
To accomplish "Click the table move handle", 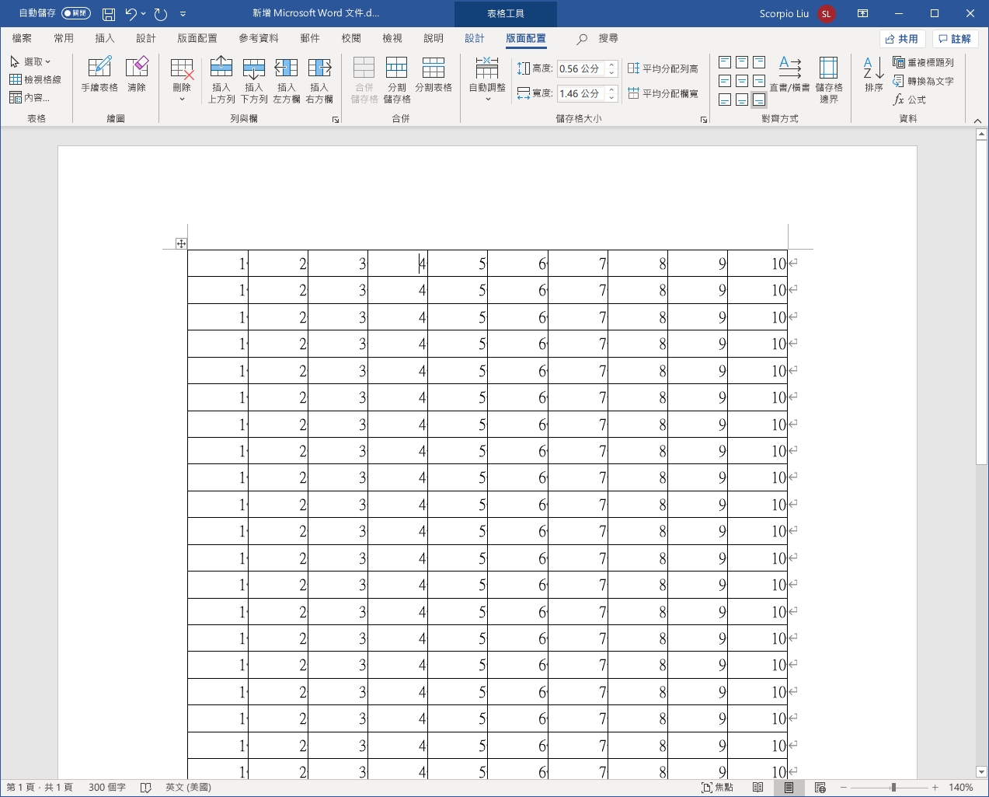I will pos(181,243).
